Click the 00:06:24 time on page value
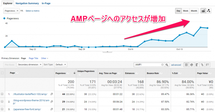This screenshot has height=112, width=215. tap(118, 102)
